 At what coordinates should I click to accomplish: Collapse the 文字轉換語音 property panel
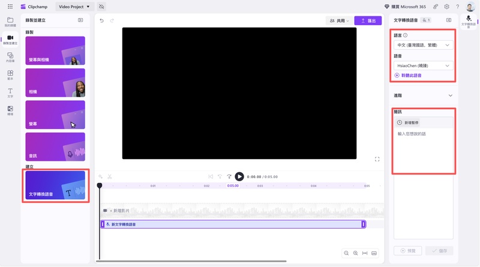(448, 20)
